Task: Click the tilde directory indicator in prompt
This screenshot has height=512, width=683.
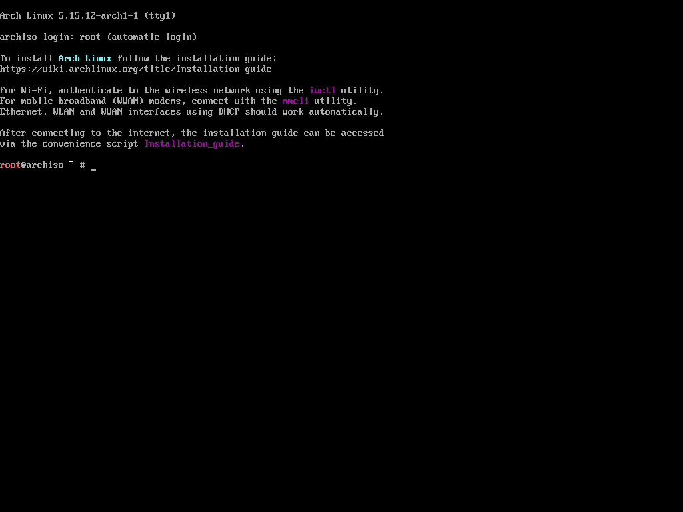Action: [x=72, y=163]
